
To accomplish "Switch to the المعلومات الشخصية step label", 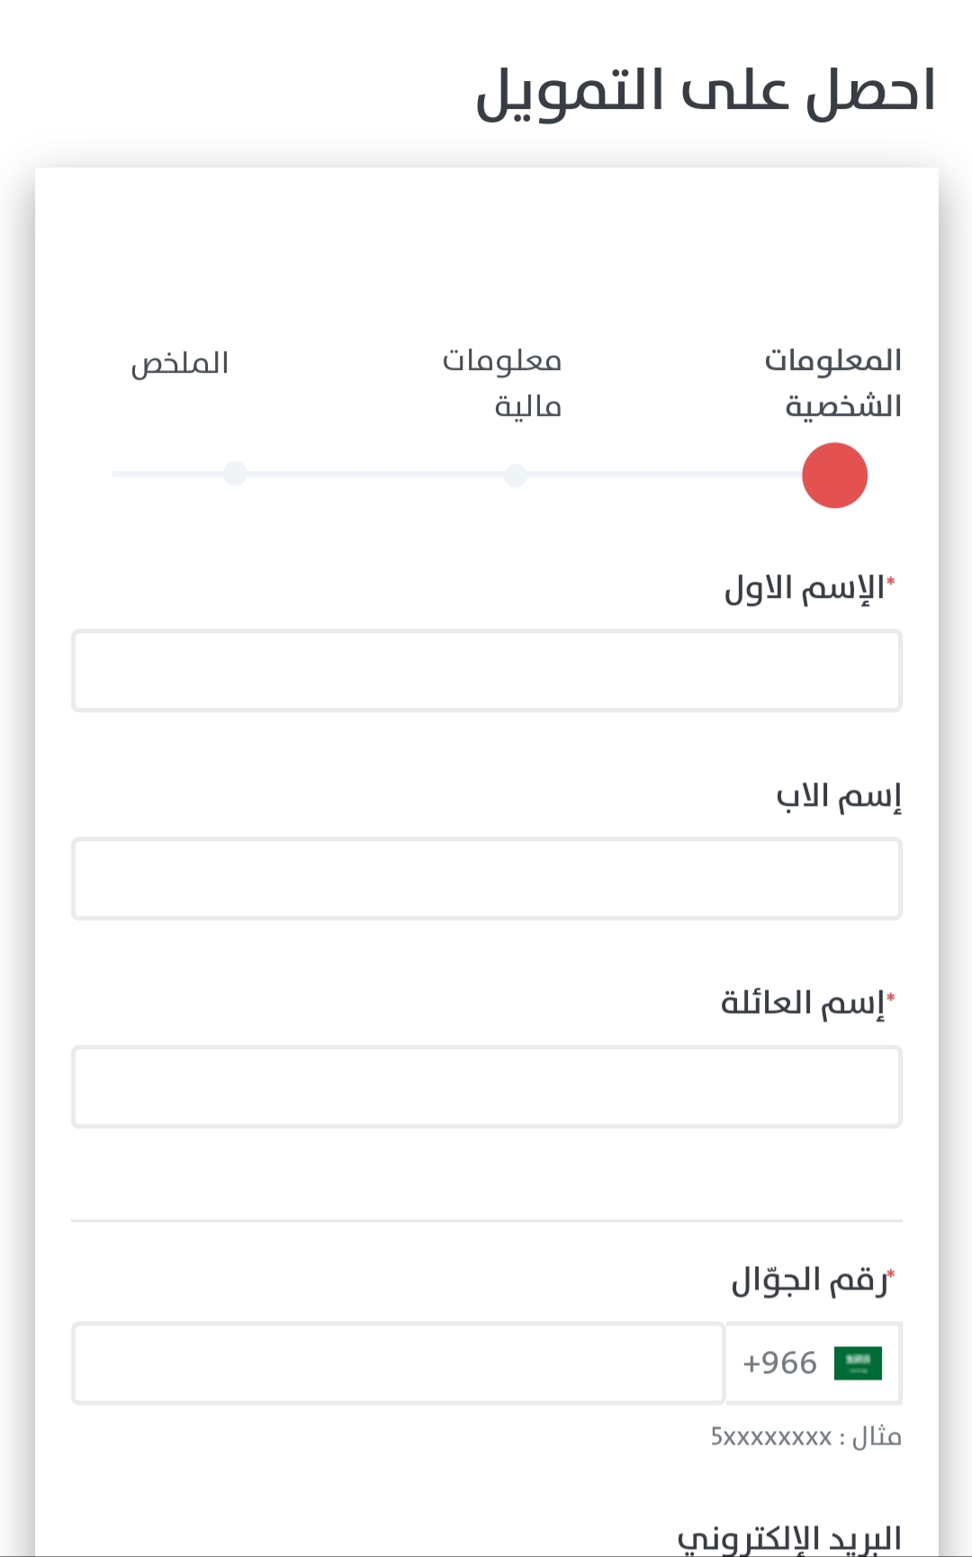I will coord(834,383).
